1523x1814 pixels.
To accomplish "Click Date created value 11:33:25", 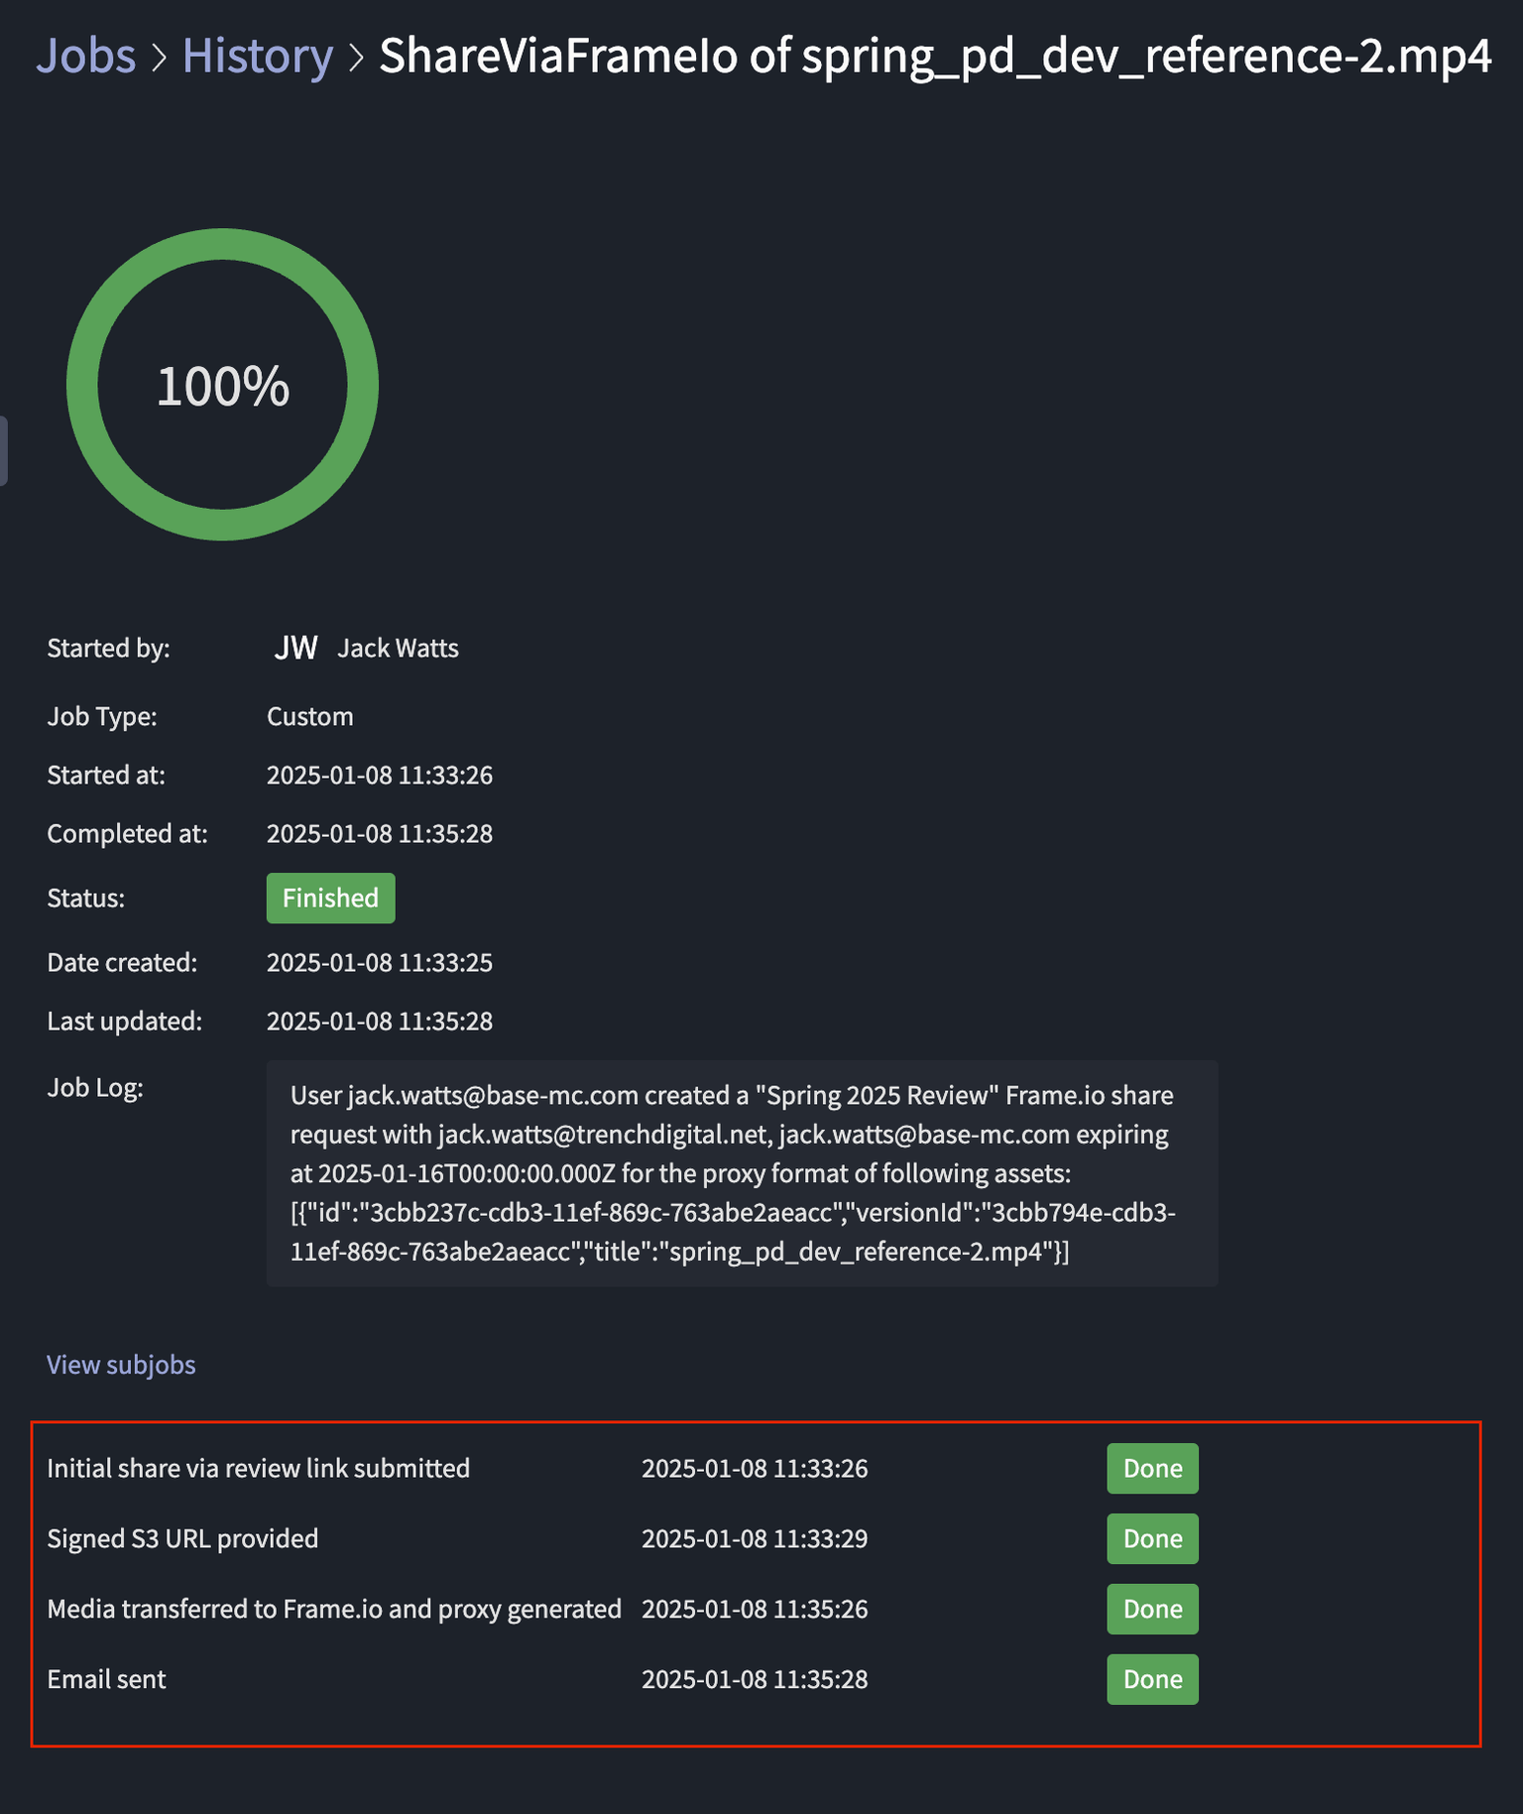I will (x=380, y=962).
